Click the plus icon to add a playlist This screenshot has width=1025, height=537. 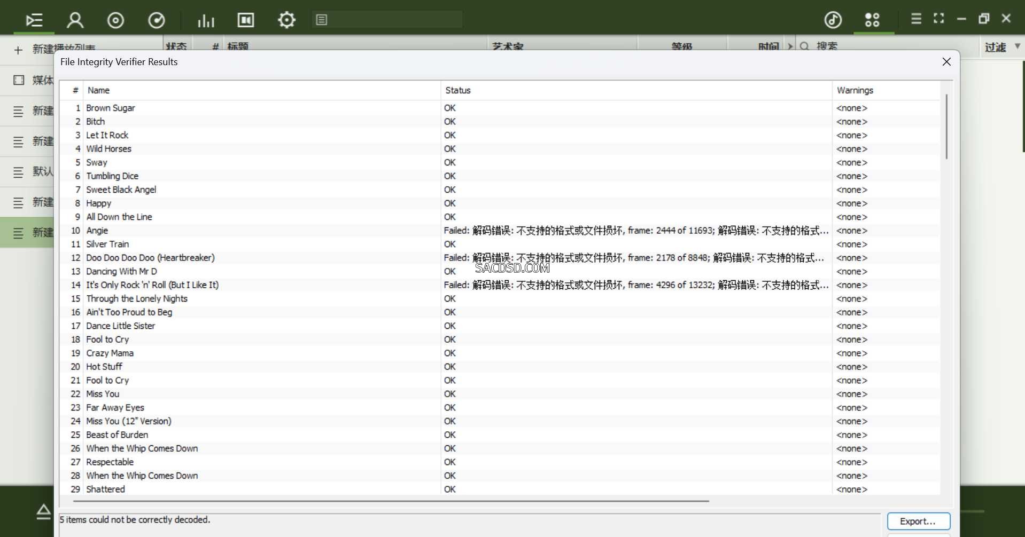18,50
